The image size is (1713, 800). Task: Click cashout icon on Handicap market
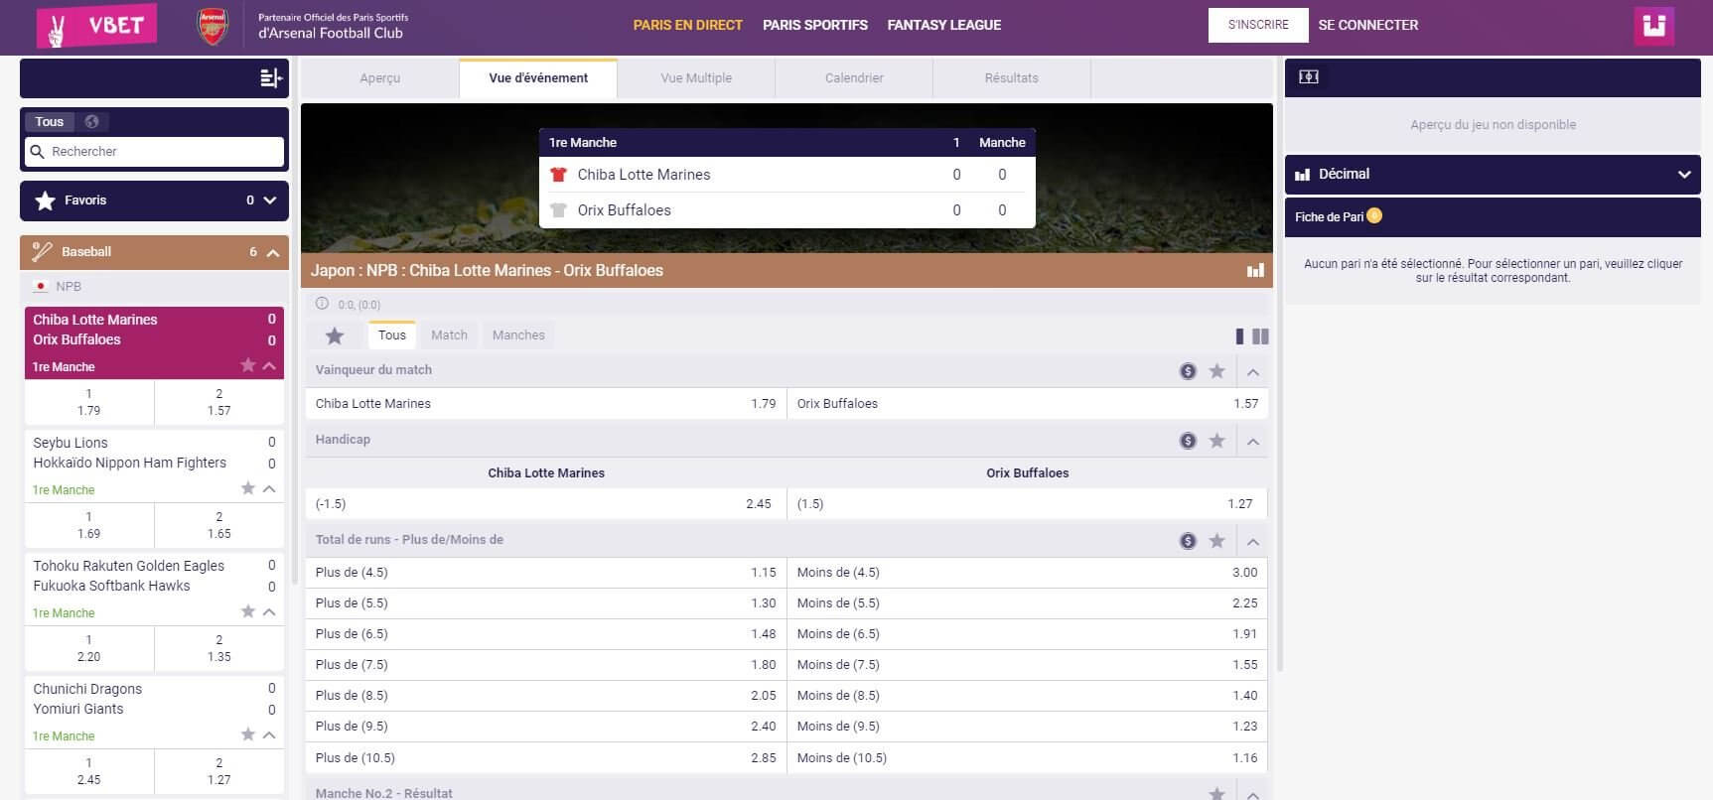(1188, 441)
